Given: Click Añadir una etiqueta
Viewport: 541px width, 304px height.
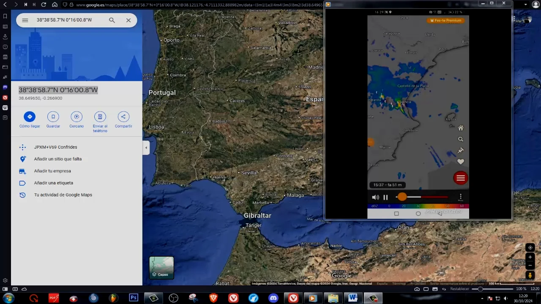Looking at the screenshot, I should click(54, 183).
